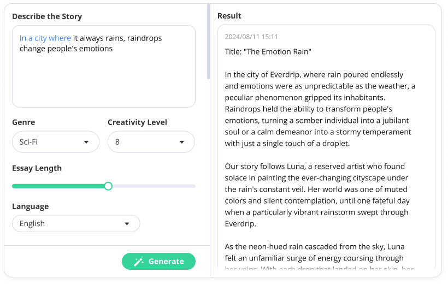Click the result timestamp 2024/08/11 15:11

(x=251, y=37)
